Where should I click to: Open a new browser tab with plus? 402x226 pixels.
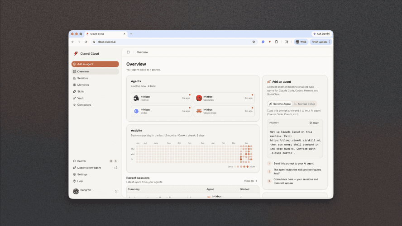(x=131, y=34)
